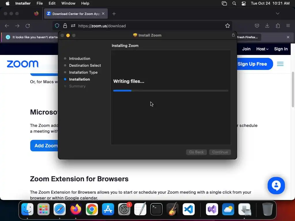Open Visual Studio Code in dock

[189, 209]
